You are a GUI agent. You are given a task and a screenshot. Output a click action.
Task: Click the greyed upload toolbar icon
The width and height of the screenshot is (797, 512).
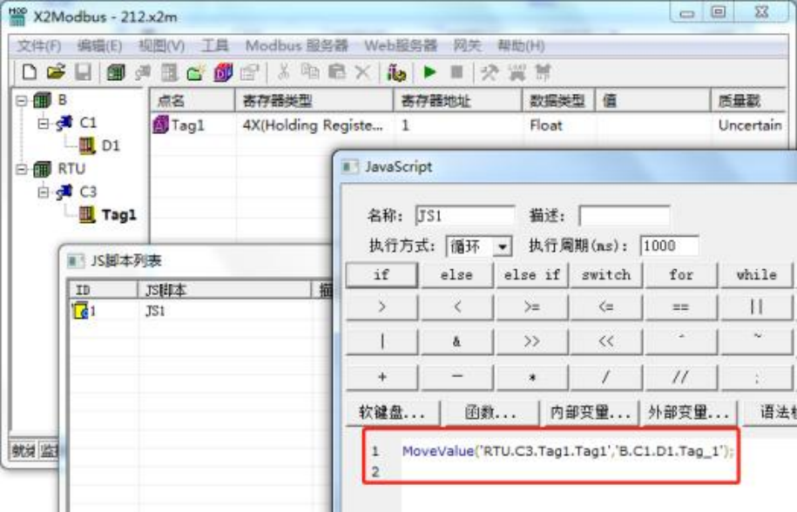[543, 72]
